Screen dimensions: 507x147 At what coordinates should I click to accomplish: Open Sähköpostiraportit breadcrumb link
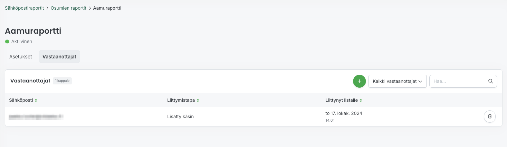click(x=24, y=8)
